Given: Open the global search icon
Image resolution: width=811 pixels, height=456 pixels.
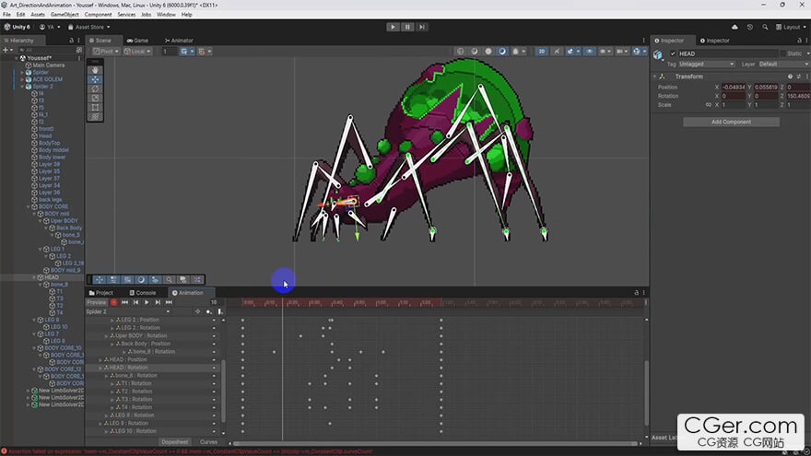Looking at the screenshot, I should click(765, 27).
